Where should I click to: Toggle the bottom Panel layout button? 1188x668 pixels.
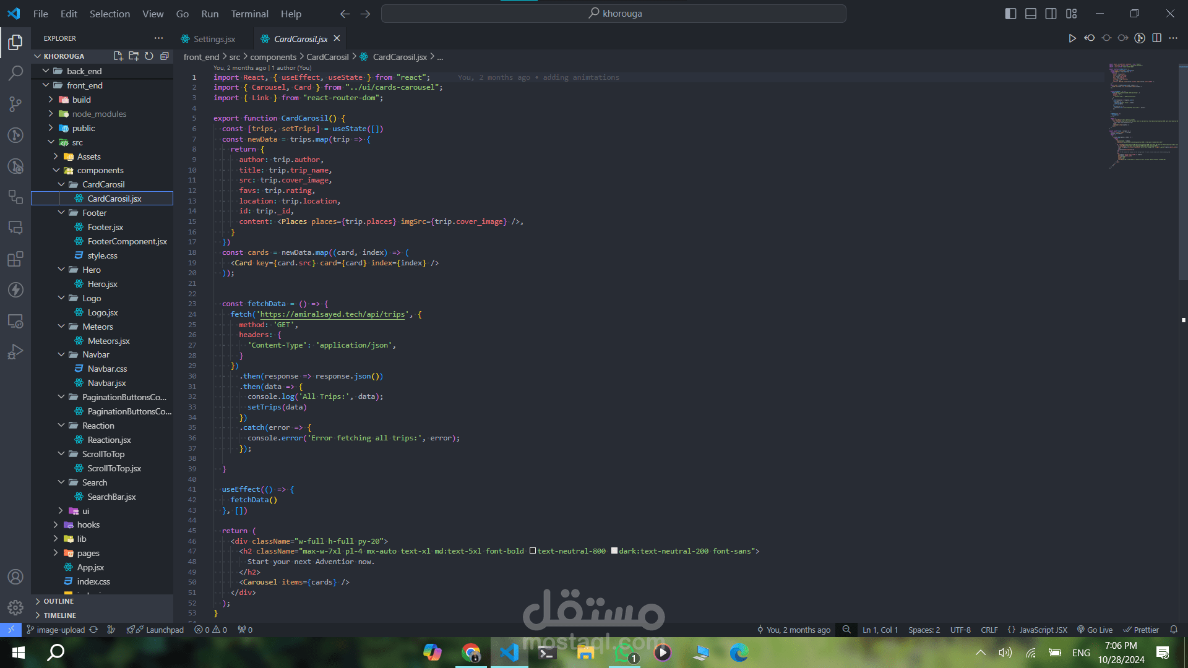1031,14
